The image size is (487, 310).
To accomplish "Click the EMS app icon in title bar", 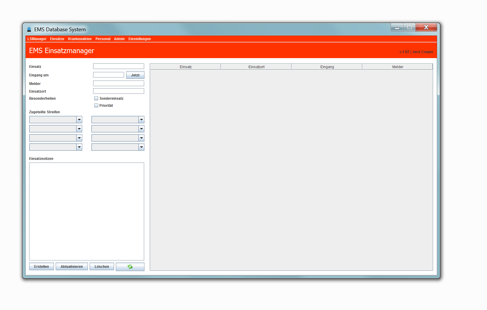I will click(x=29, y=29).
